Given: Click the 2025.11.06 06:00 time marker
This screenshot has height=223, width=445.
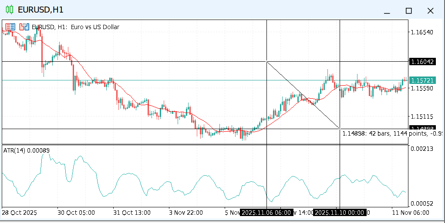Looking at the screenshot, I should 266,213.
